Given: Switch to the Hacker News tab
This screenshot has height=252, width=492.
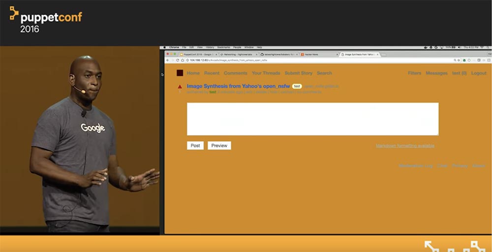Looking at the screenshot, I should 319,55.
